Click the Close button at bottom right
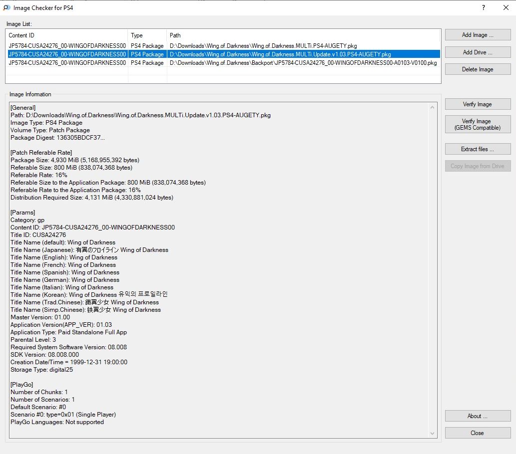The width and height of the screenshot is (516, 454). click(478, 433)
